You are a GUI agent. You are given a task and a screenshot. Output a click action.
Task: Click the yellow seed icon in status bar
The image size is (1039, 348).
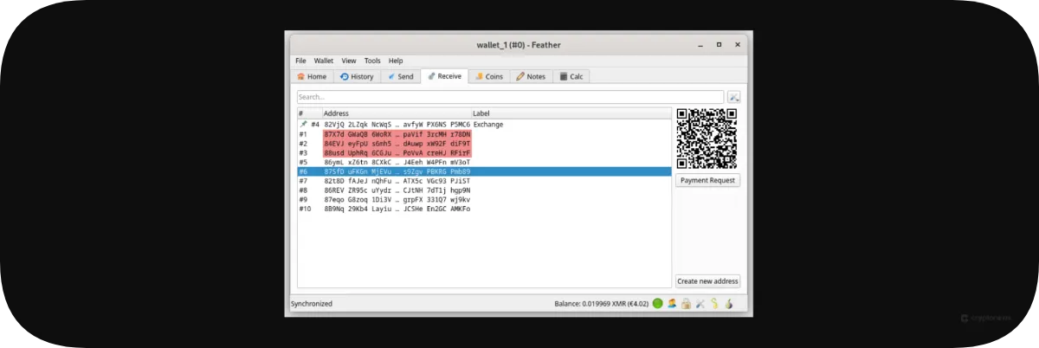coord(714,304)
